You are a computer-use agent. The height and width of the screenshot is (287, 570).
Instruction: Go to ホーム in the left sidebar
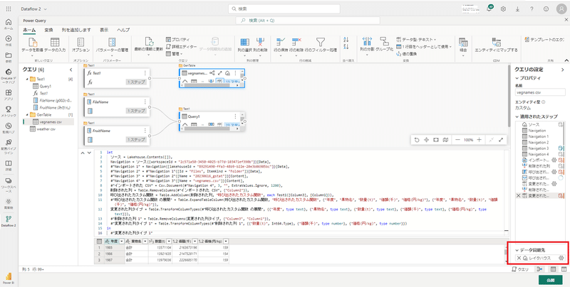coord(9,24)
